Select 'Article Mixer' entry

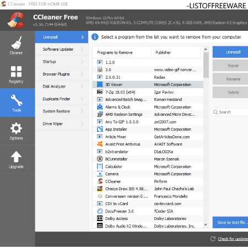click(x=148, y=137)
